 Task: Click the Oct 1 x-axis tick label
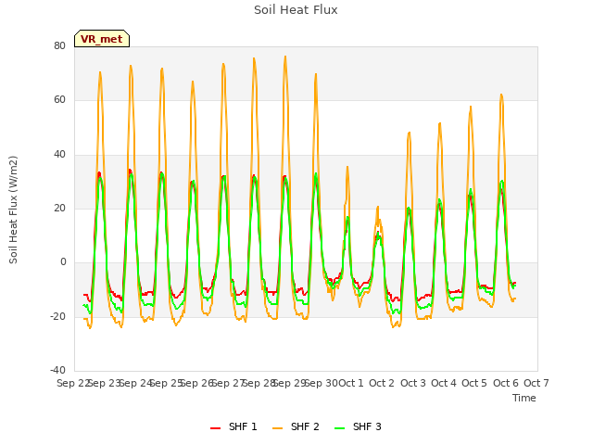(x=350, y=383)
